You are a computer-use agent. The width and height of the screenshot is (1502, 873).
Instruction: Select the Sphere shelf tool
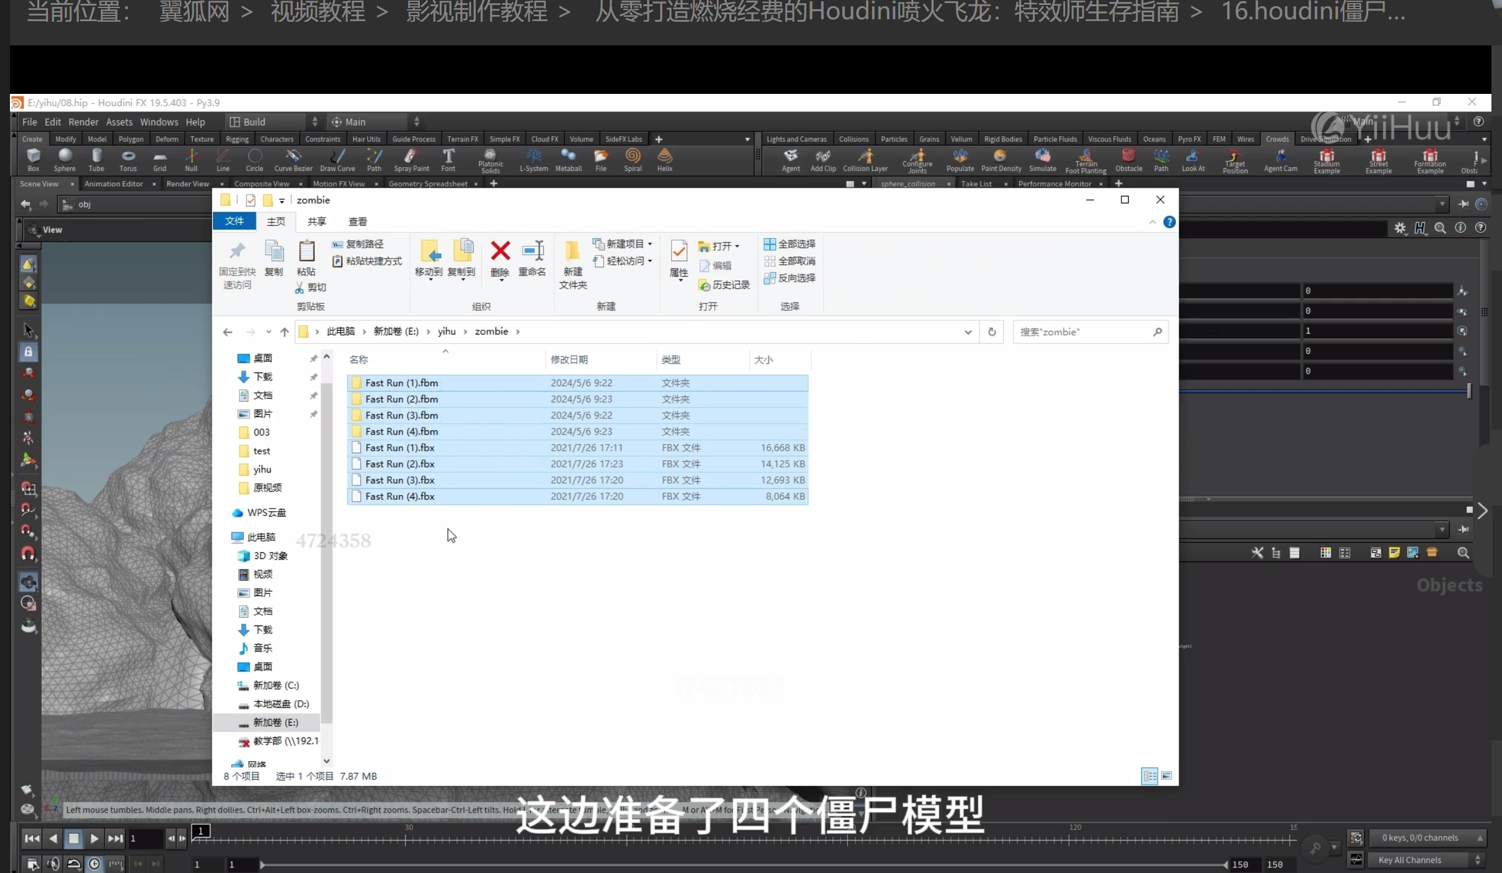(65, 159)
